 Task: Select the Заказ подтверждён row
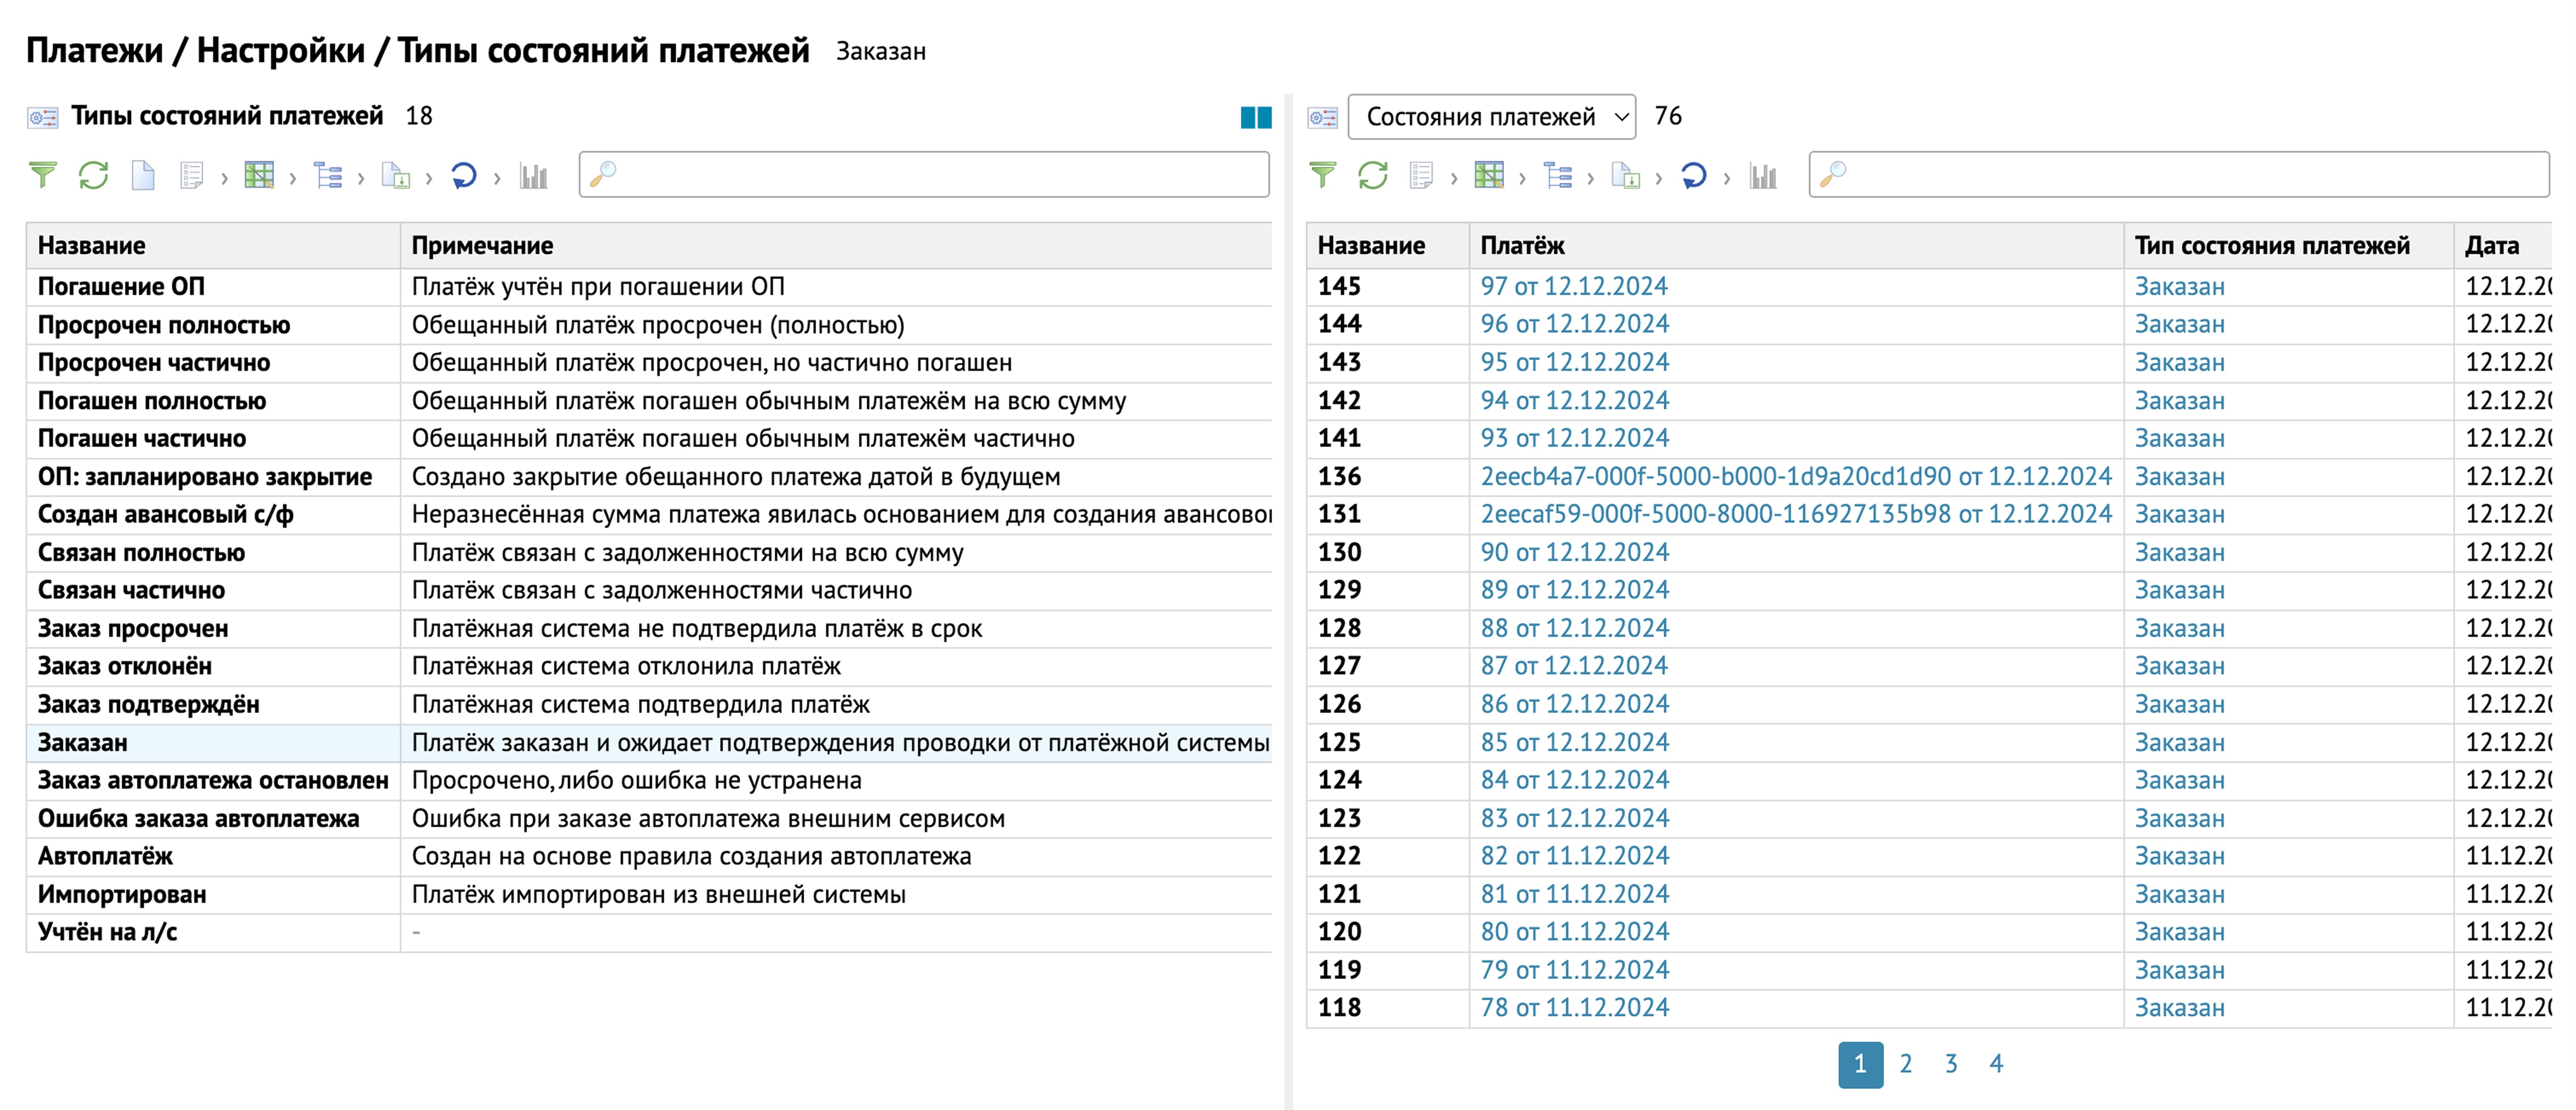tap(649, 705)
